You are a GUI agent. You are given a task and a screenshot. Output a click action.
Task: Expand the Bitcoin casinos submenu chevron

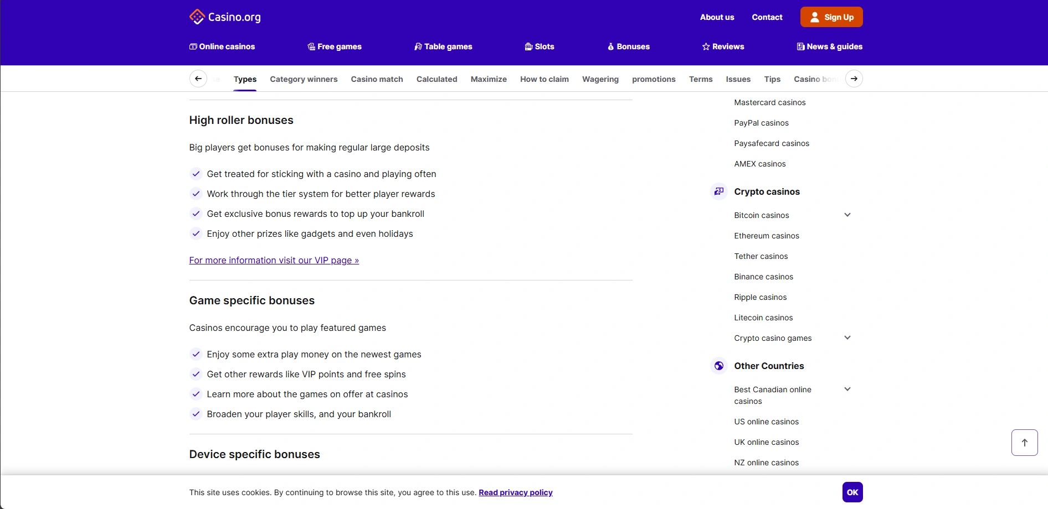click(x=847, y=215)
